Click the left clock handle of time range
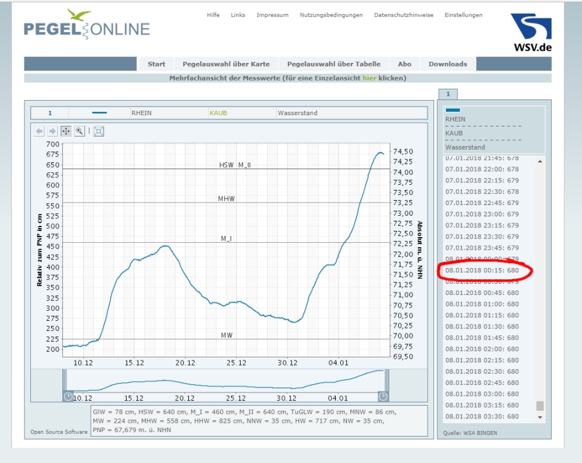Image resolution: width=582 pixels, height=463 pixels. (68, 396)
